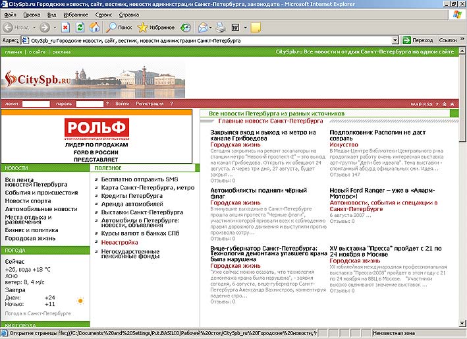This screenshot has width=467, height=339.
Task: Open the Правка menu
Action: 32,15
